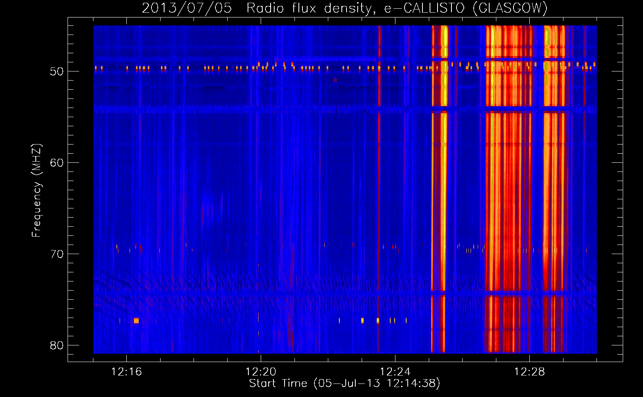Click the 12:28 time tick label
The height and width of the screenshot is (397, 643).
point(529,372)
